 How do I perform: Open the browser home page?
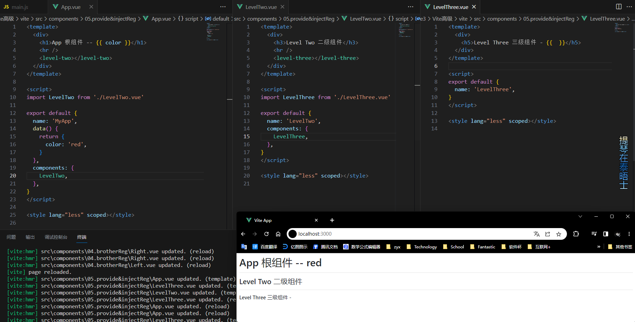pos(278,234)
